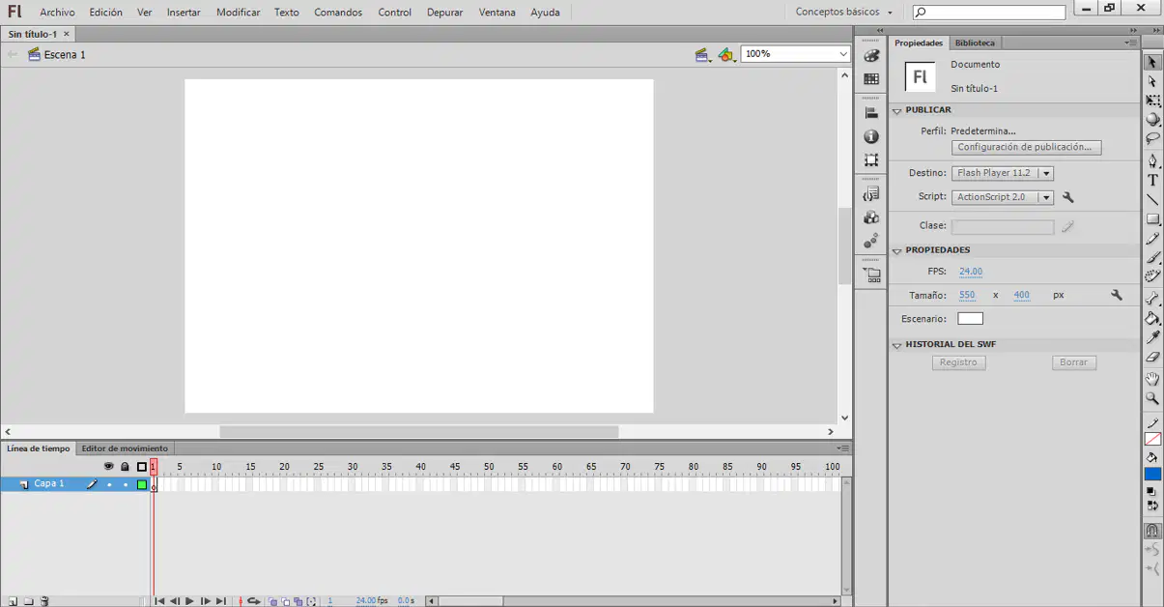The height and width of the screenshot is (607, 1164).
Task: Select the 3D Rotation tool
Action: tap(1152, 120)
